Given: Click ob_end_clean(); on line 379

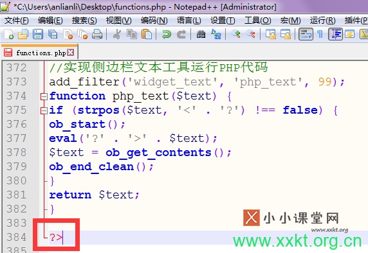Looking at the screenshot, I should click(101, 167).
